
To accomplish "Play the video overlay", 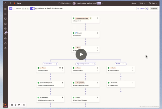I will click(x=81, y=54).
